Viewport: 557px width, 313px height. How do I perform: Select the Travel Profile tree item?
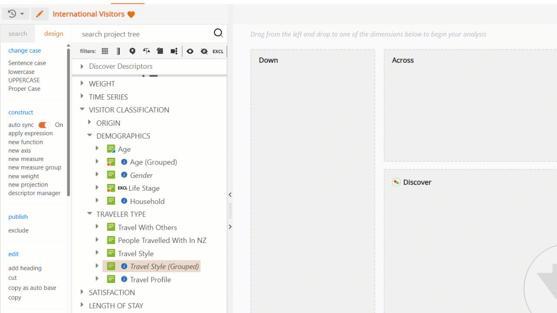151,280
